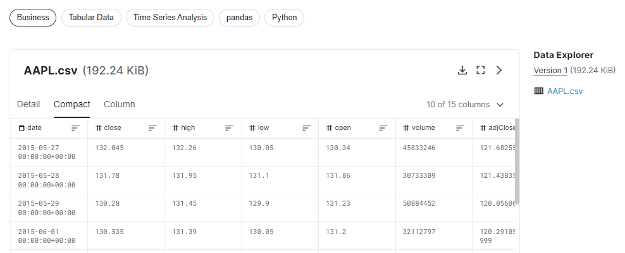This screenshot has width=625, height=253.
Task: Click the AAPL.csv file title heading
Action: pos(51,71)
